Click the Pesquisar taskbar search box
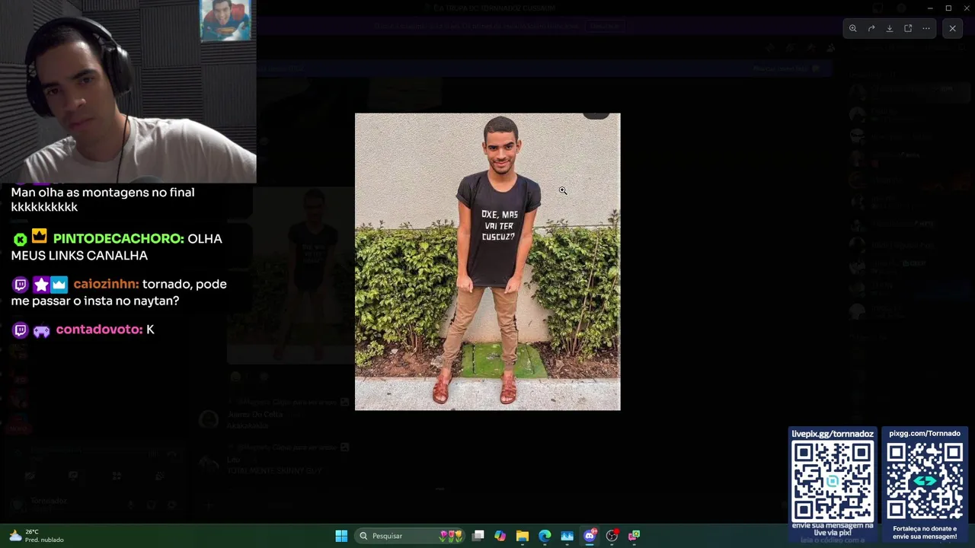 (x=410, y=536)
